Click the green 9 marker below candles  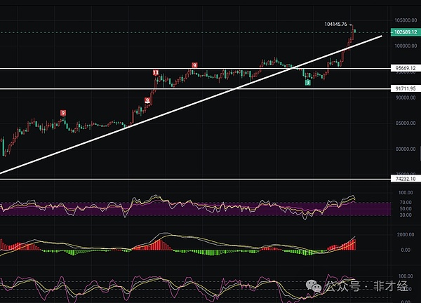pyautogui.click(x=307, y=83)
